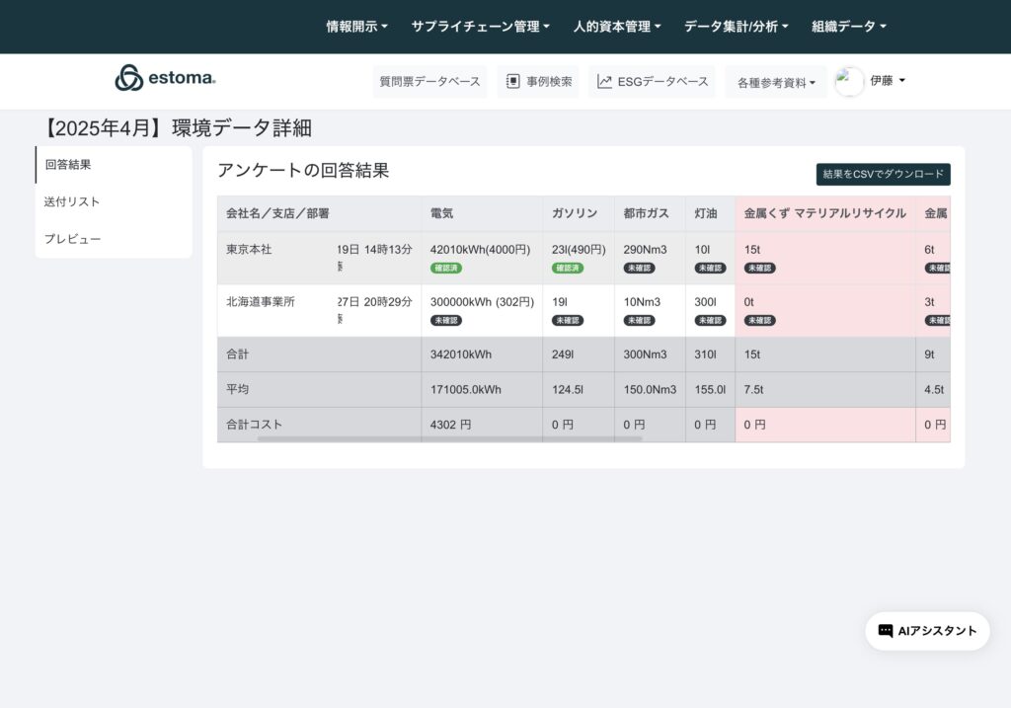
Task: Click 未確認 badge under 東京本社 都市ガス
Action: click(x=640, y=268)
